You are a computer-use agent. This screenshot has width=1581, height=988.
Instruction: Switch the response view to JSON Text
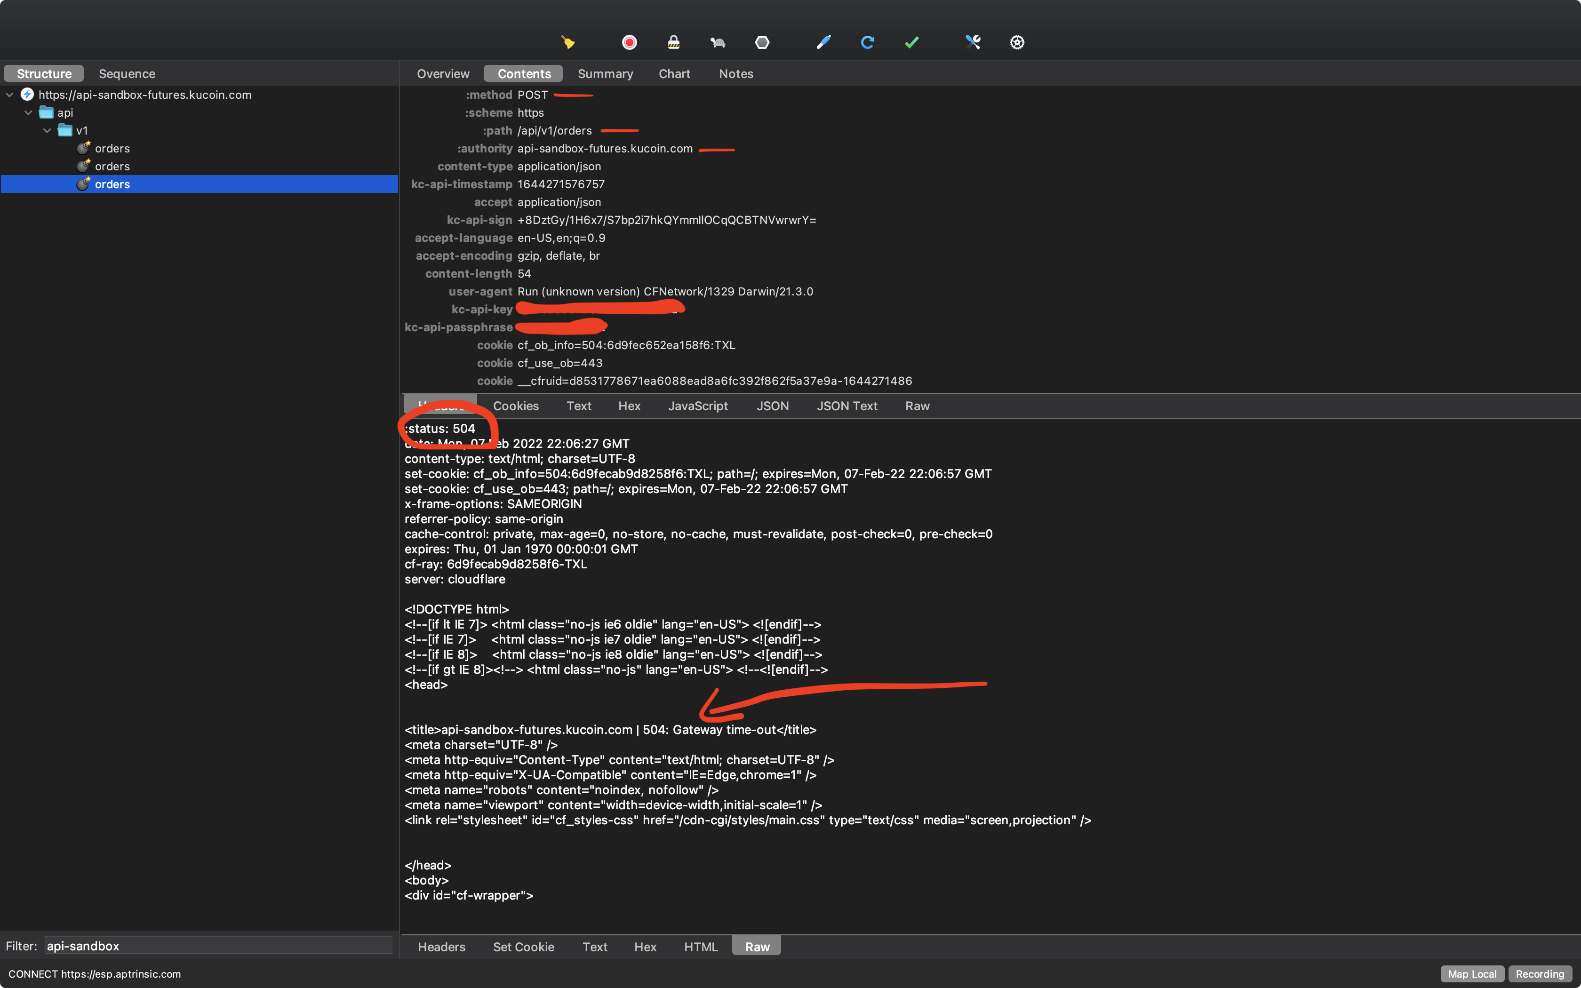pos(846,406)
